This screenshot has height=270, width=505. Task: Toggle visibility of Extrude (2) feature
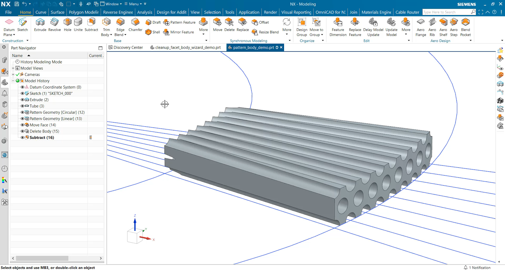coord(22,100)
